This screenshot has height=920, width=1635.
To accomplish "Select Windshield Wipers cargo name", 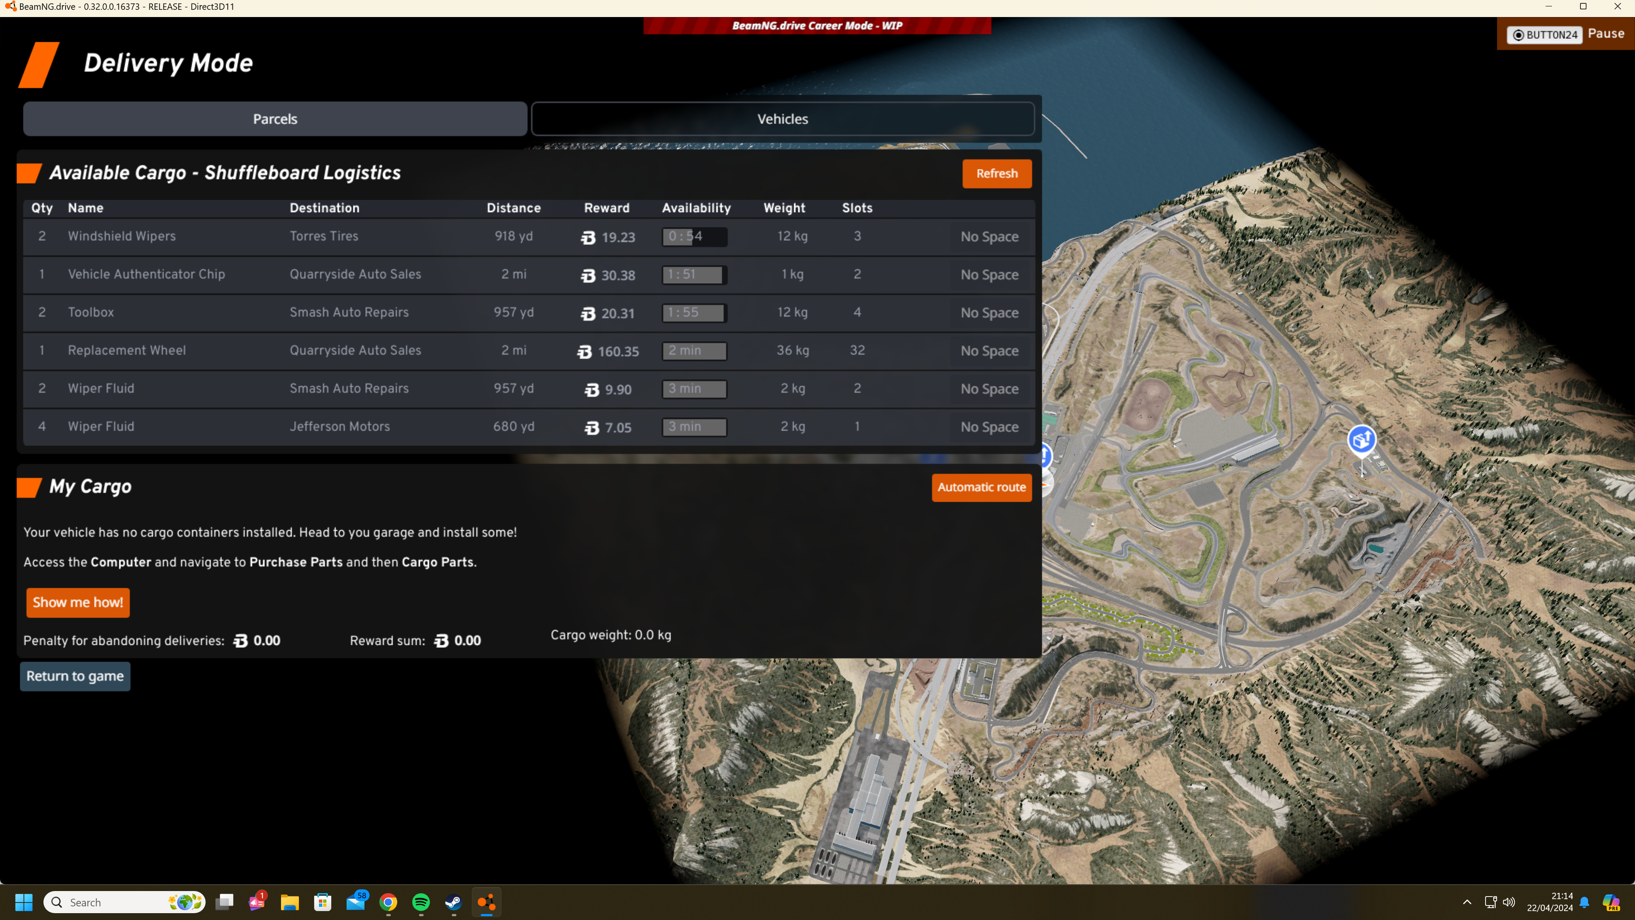I will pyautogui.click(x=122, y=236).
